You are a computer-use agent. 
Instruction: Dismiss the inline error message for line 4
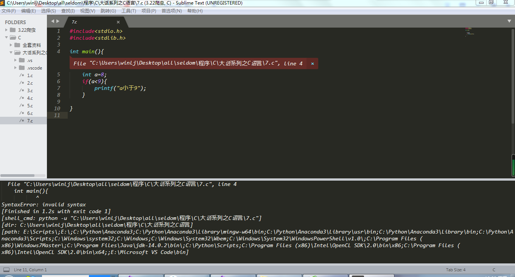point(313,63)
